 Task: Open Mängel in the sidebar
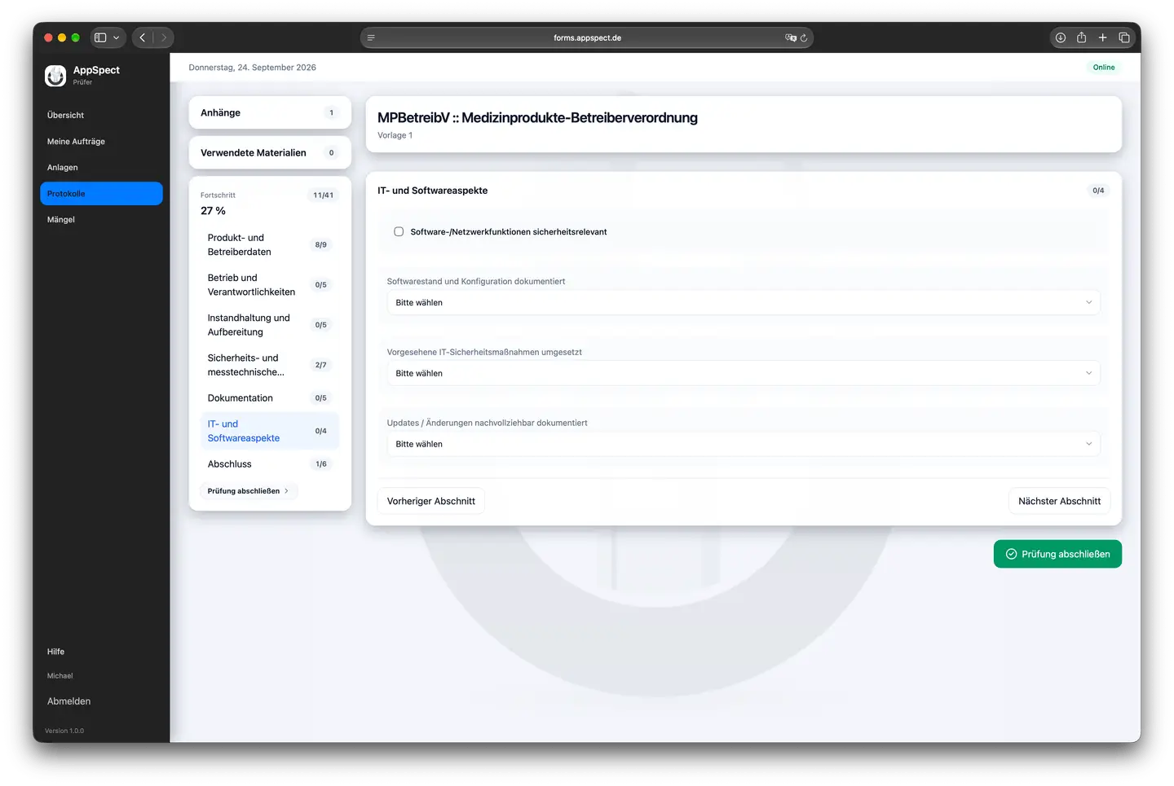pos(101,220)
